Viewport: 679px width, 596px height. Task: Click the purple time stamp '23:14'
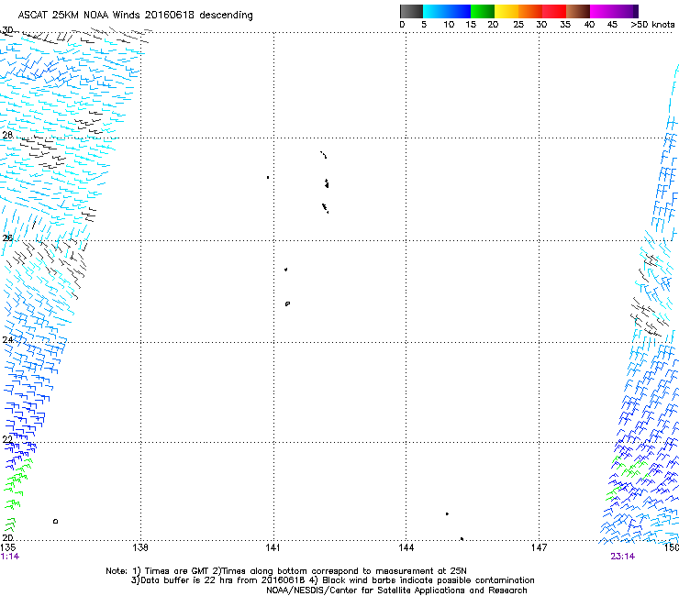point(623,557)
